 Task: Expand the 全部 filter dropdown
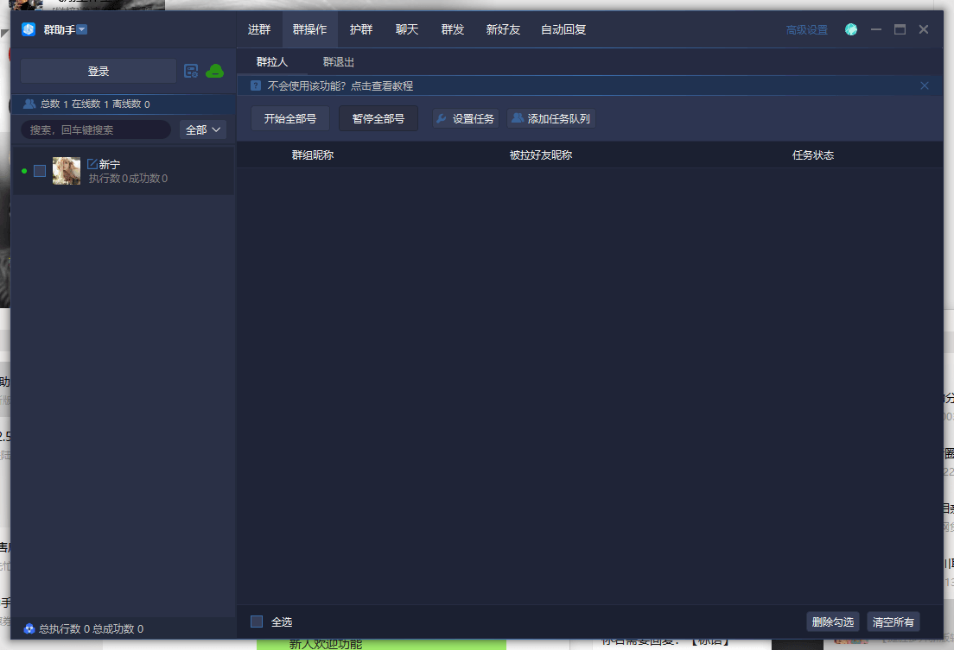click(x=203, y=129)
